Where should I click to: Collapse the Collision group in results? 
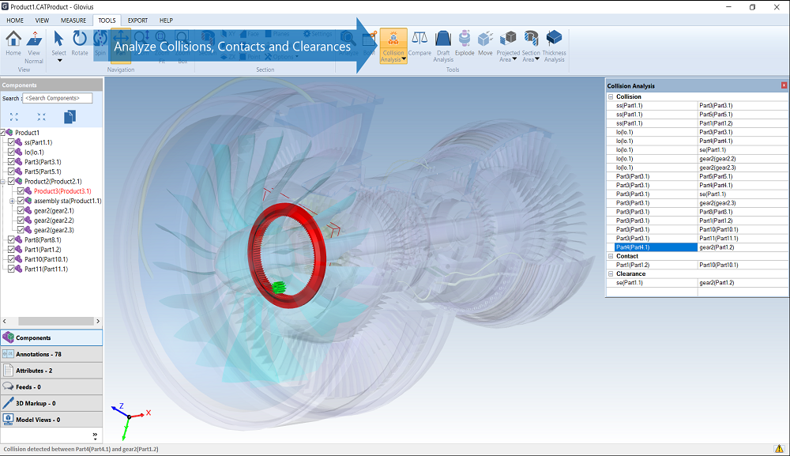(611, 96)
